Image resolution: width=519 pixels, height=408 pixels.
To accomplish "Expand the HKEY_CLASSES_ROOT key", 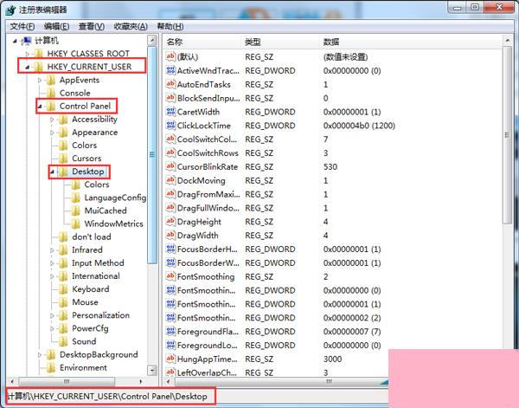I will coord(28,54).
